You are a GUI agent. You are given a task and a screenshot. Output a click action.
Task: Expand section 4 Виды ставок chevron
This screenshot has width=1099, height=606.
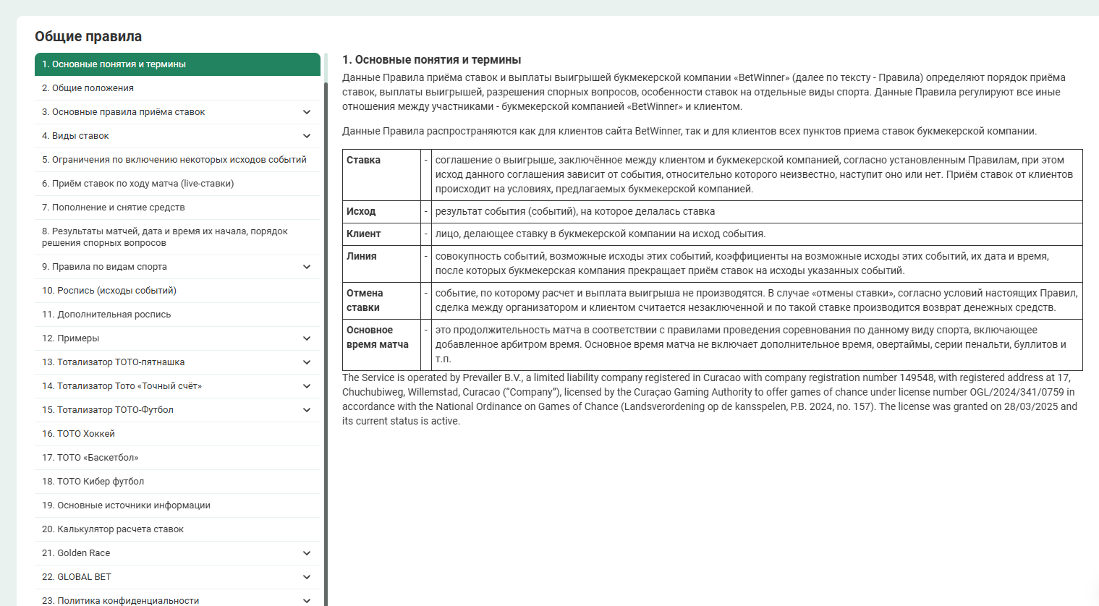pos(307,136)
